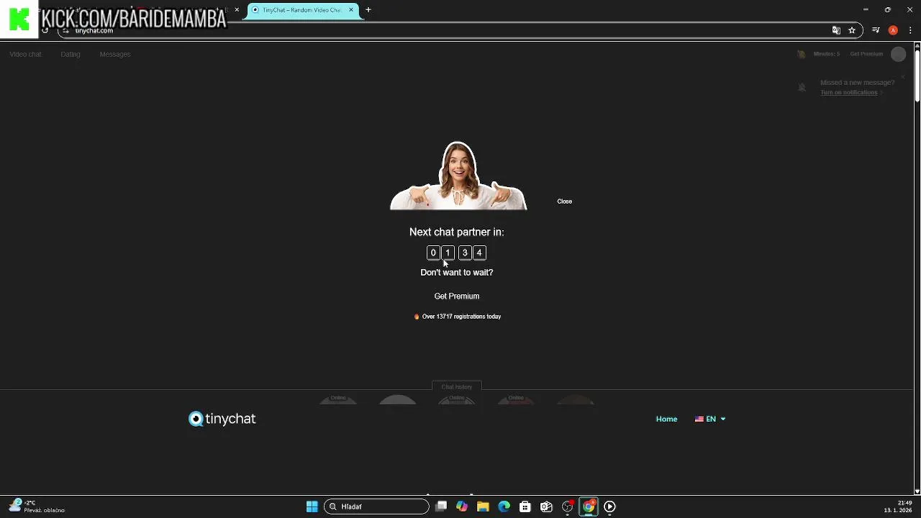Screen dimensions: 921x518
Task: Open Task View on taskbar
Action: coord(441,506)
